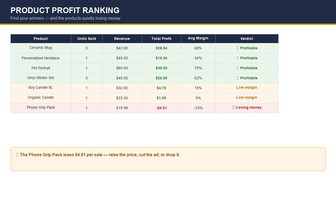Viewport: 336px width, 210px height.
Task: Select the $4.70 total profit cell
Action: [161, 88]
